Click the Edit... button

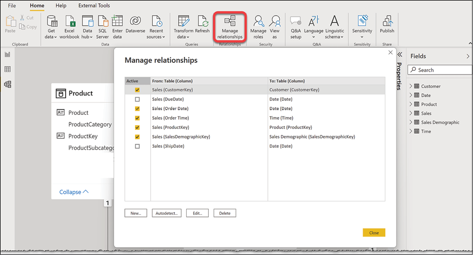tap(197, 213)
